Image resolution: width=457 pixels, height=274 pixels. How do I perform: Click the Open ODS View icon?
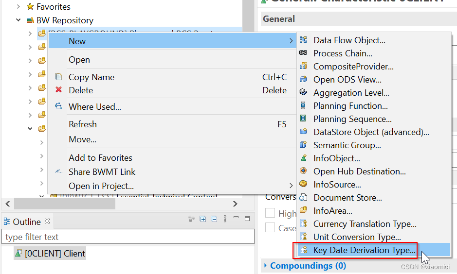[x=303, y=79]
